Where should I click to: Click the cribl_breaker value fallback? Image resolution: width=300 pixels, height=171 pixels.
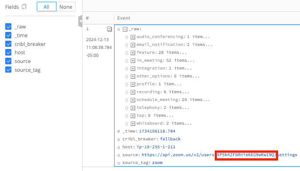(170, 139)
